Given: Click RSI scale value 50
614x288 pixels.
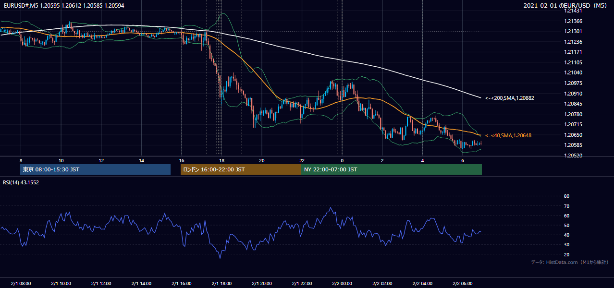Looking at the screenshot, I should point(566,225).
